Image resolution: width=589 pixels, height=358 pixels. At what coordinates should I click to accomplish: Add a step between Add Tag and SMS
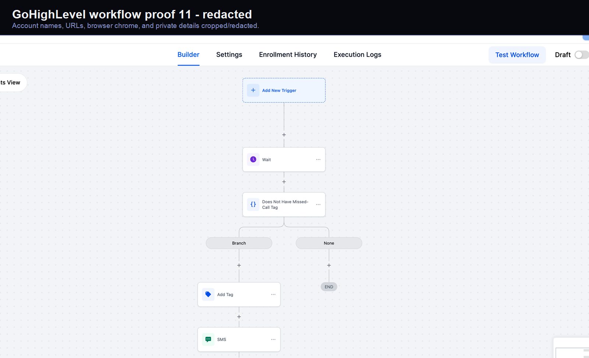(239, 317)
